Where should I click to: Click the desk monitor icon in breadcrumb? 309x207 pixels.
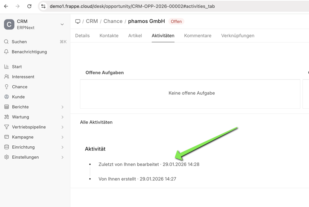pyautogui.click(x=78, y=21)
